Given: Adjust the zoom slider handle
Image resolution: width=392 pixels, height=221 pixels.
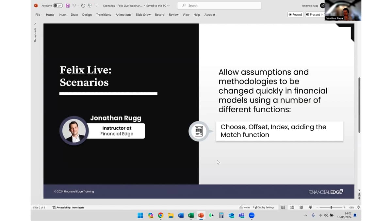Looking at the screenshot, I should (331, 207).
